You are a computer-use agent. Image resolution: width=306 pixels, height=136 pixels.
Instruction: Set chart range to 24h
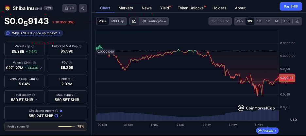pos(240,21)
